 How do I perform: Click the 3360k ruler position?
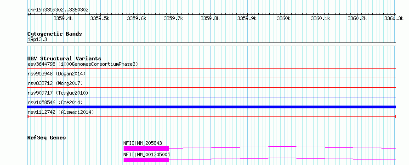tap(284, 18)
